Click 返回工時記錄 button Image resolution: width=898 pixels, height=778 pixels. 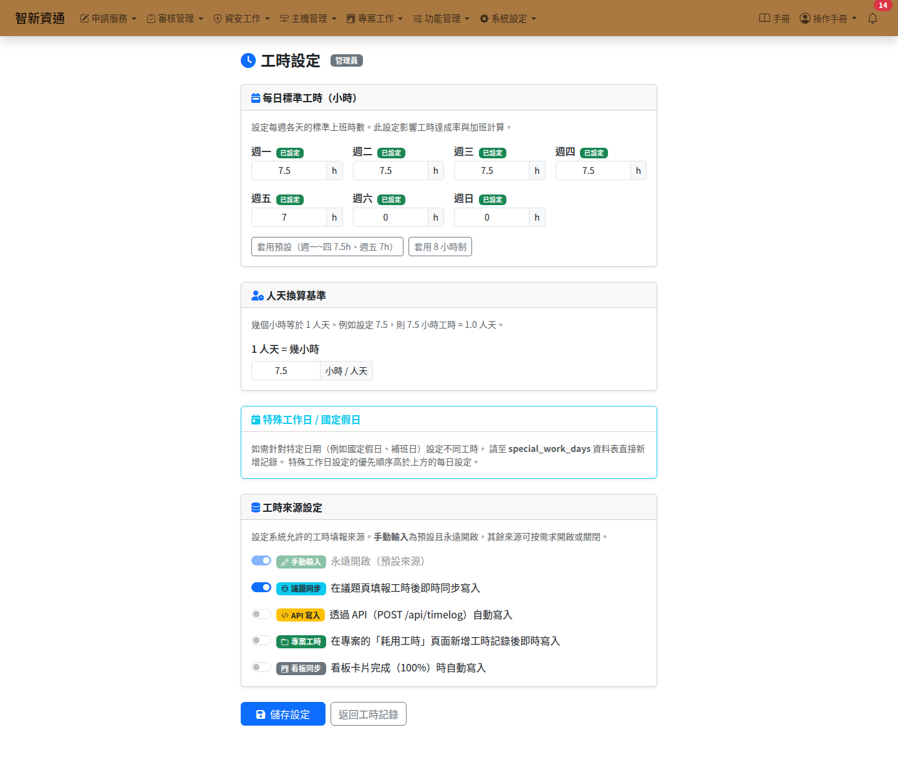(369, 714)
